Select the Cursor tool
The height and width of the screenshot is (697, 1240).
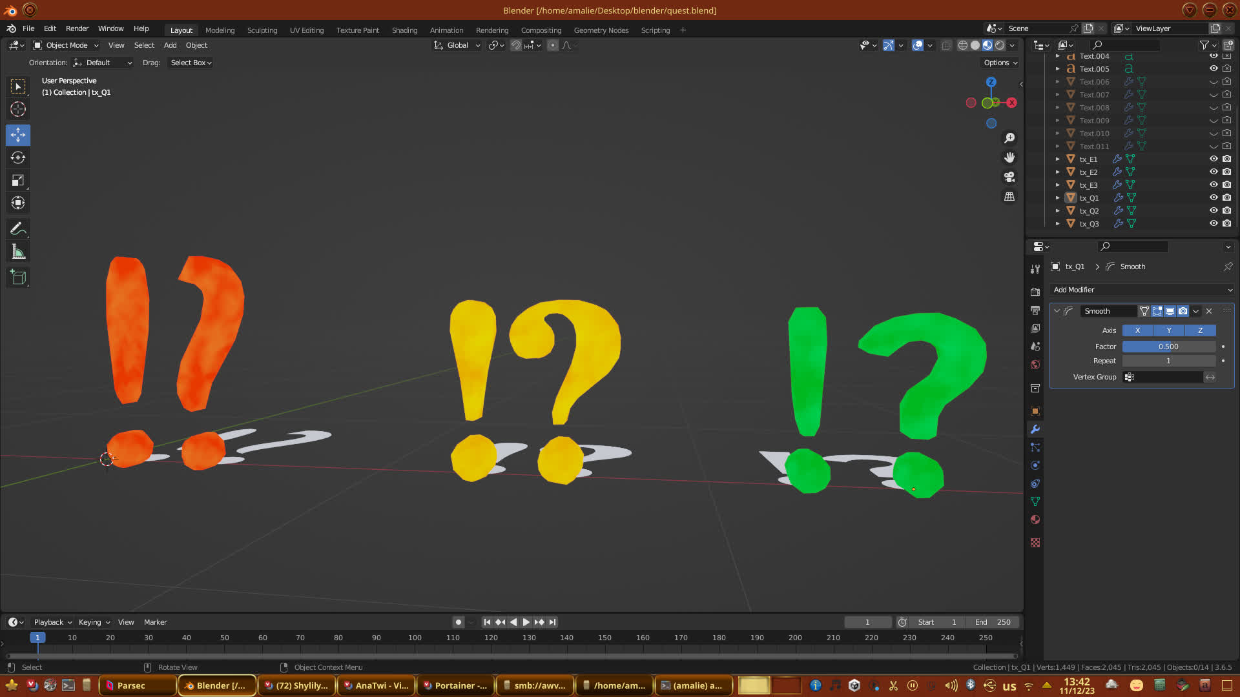click(x=18, y=109)
